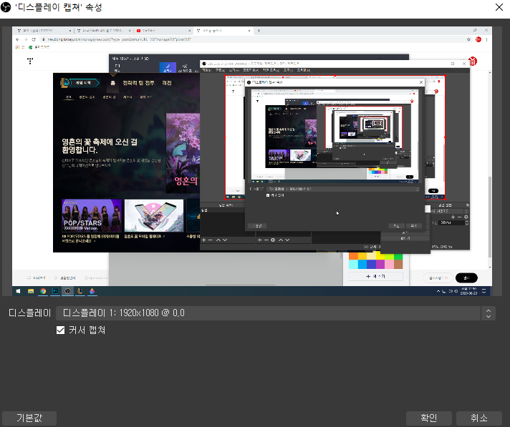Click the OBS icon in the previewed taskbar
The image size is (510, 427).
pos(67,291)
